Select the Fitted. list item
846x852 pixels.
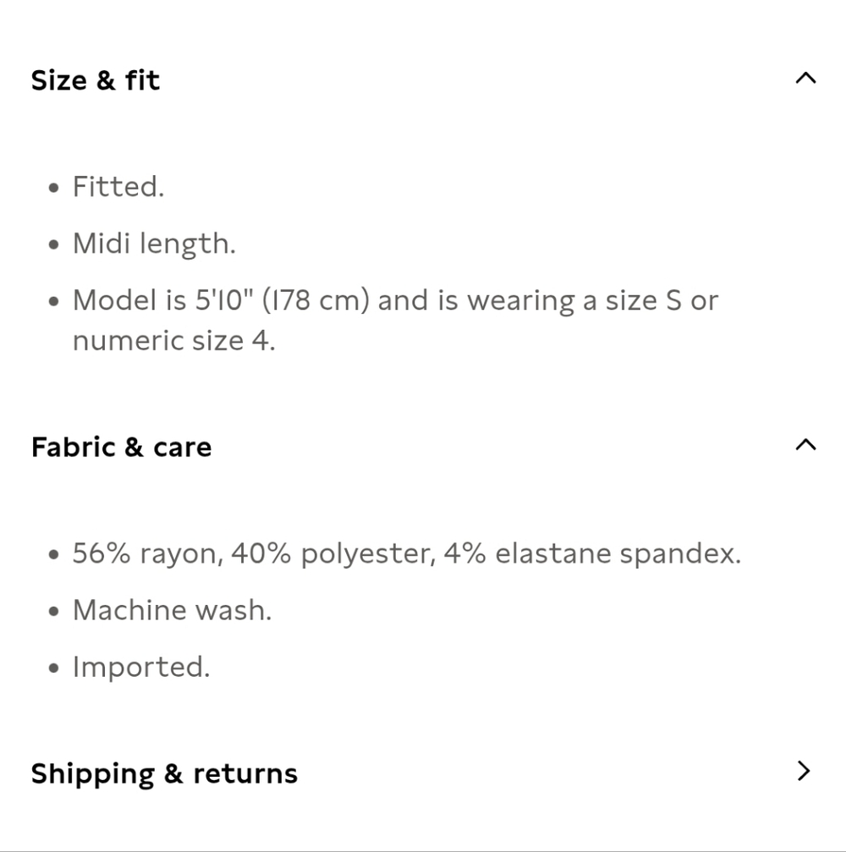(x=118, y=187)
